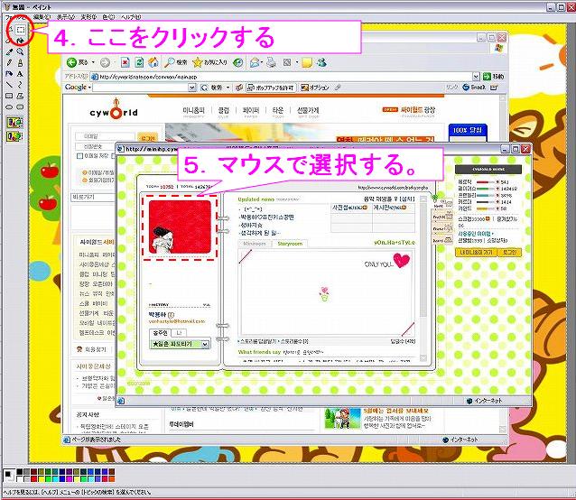Open the 表示 (View) menu
Image resolution: width=576 pixels, height=500 pixels.
pyautogui.click(x=66, y=17)
